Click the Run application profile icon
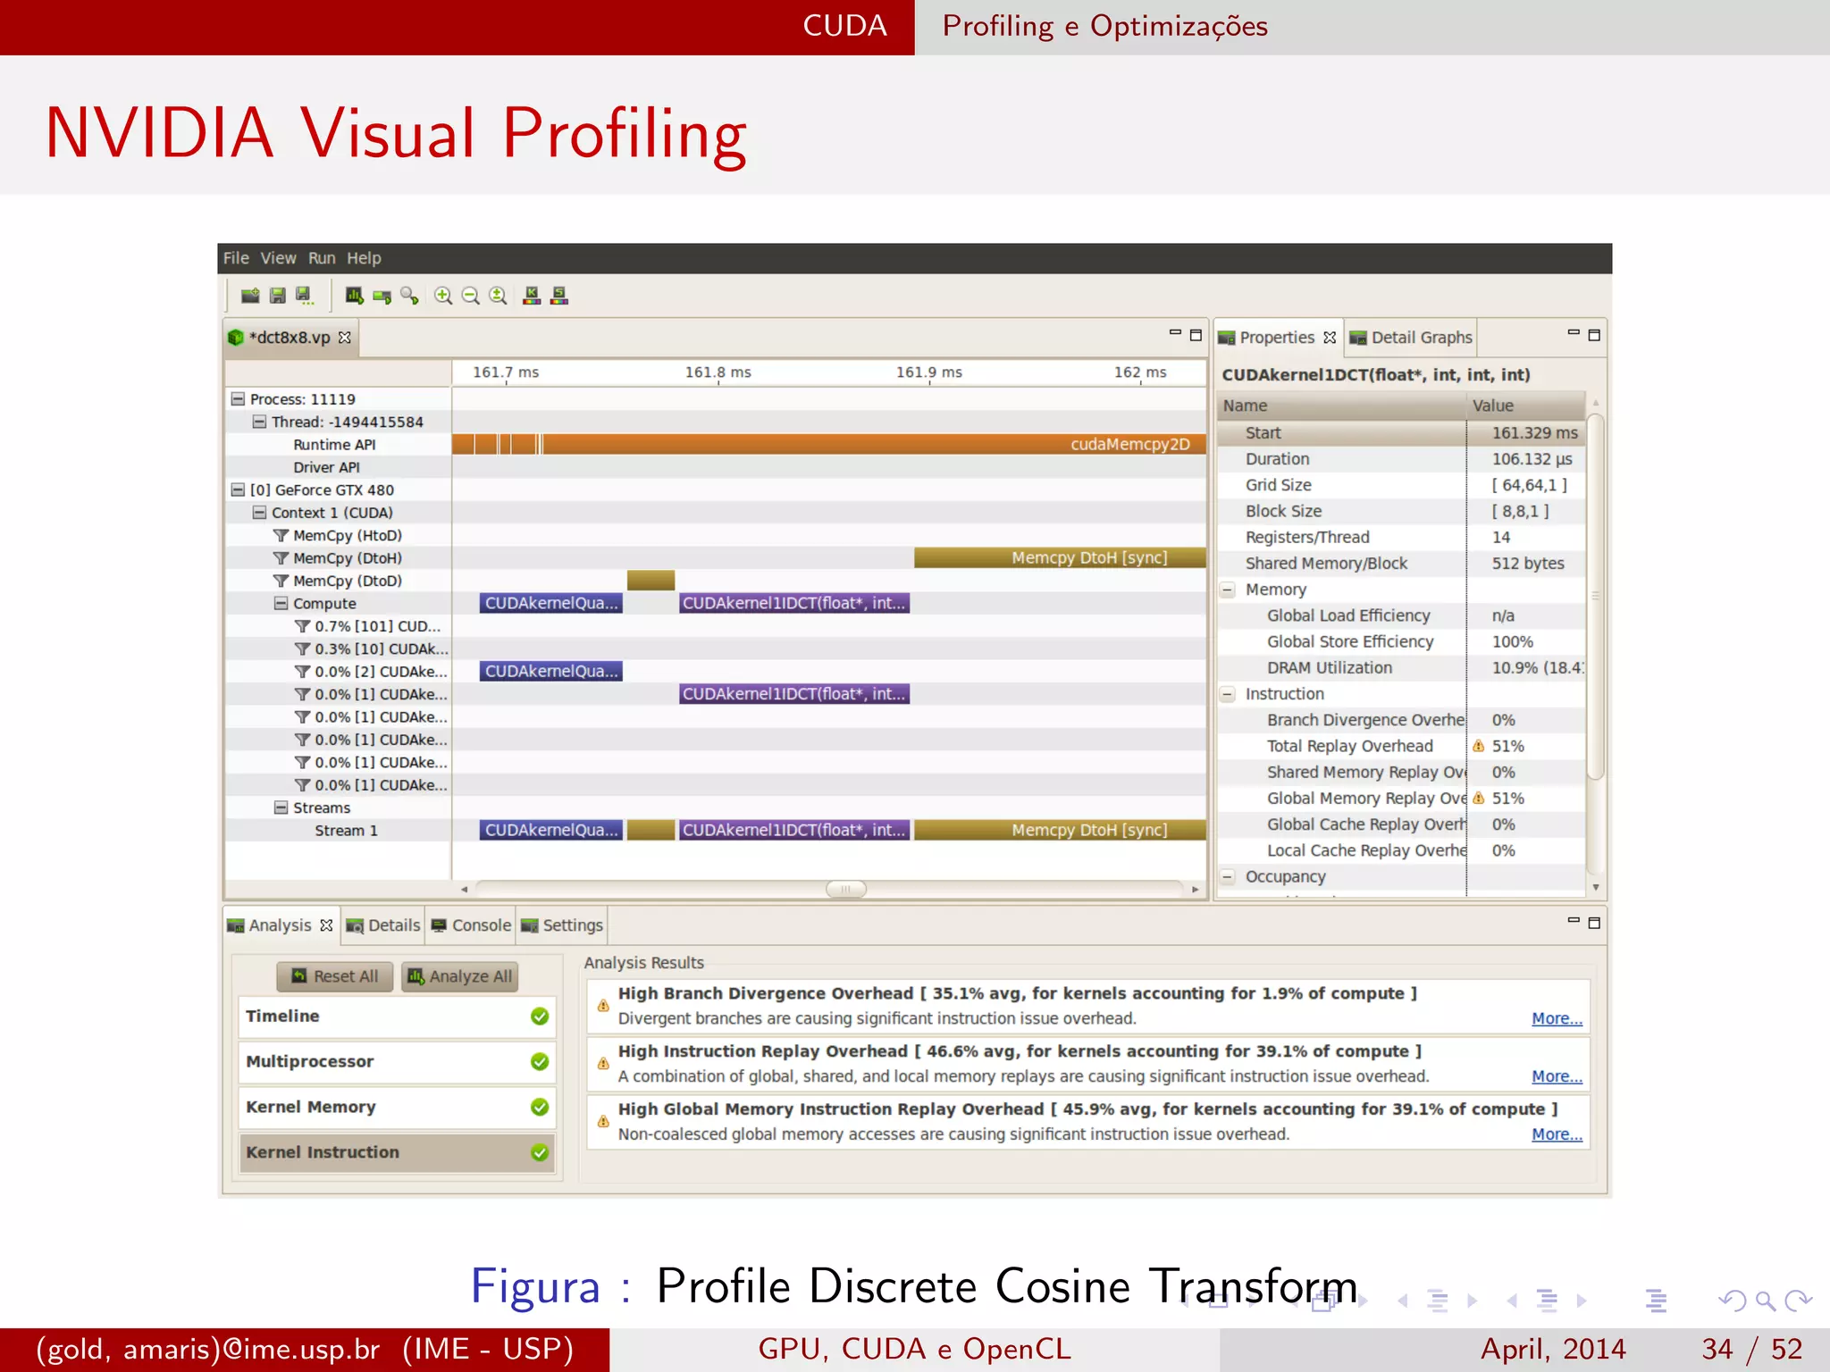This screenshot has height=1372, width=1830. tap(355, 296)
